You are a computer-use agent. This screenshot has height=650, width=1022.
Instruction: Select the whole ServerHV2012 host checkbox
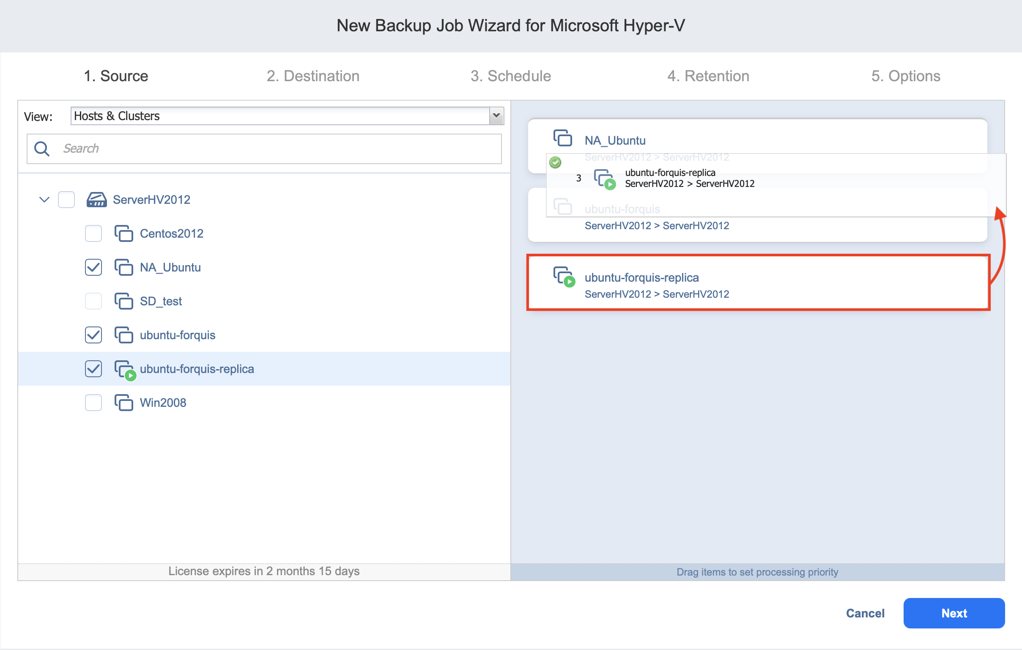tap(66, 200)
